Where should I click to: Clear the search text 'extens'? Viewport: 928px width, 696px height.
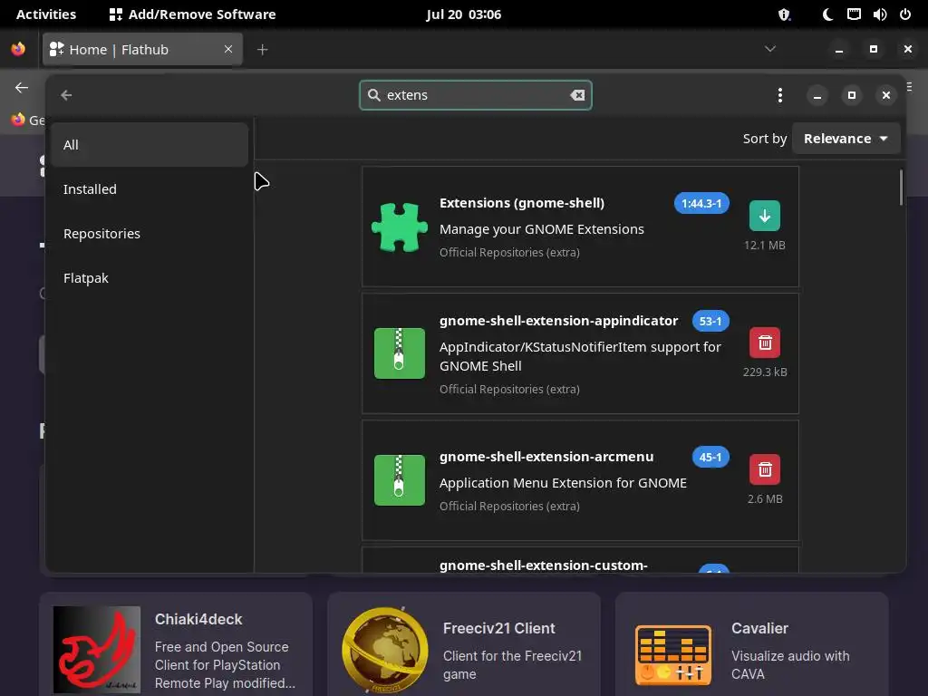pyautogui.click(x=577, y=95)
